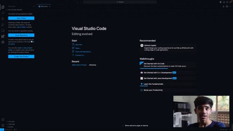Open the Source Control view
The image size is (233, 131).
(3, 19)
